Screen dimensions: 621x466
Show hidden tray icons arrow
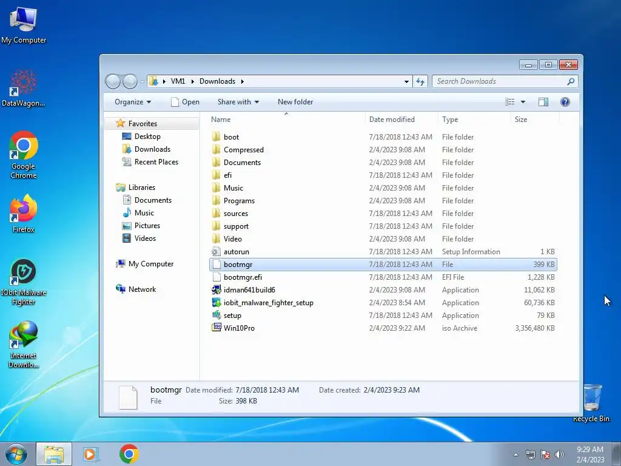[x=515, y=454]
